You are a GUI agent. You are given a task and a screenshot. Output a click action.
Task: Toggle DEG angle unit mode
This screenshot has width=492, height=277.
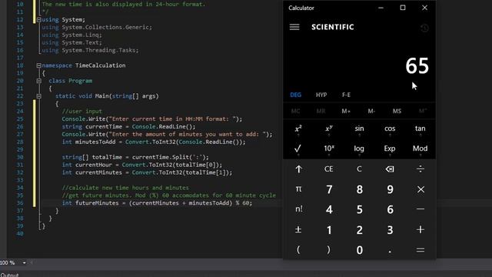pos(295,95)
